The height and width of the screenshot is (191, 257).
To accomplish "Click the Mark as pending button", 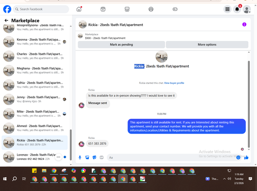I will pyautogui.click(x=121, y=45).
